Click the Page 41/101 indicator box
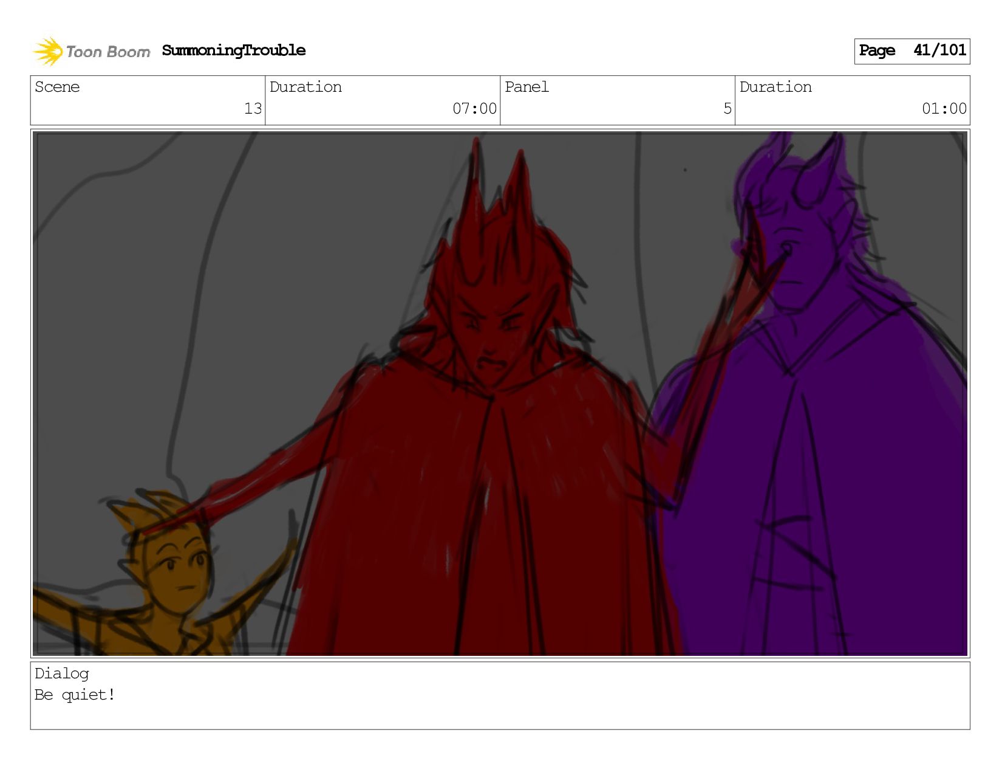The width and height of the screenshot is (1002, 775). (x=912, y=51)
